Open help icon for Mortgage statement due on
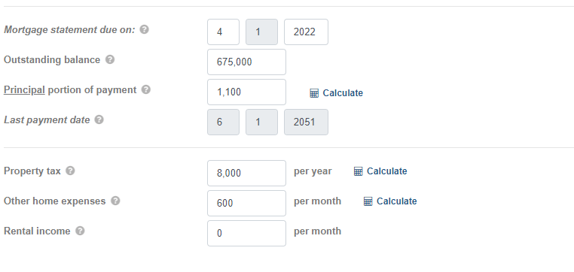The image size is (574, 272). point(145,29)
